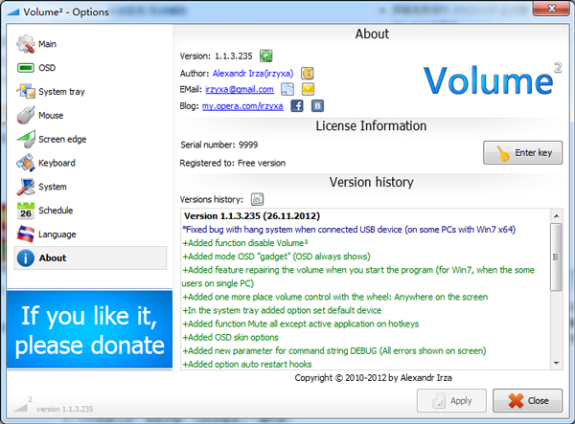Switch to Screen edge settings

[x=62, y=139]
